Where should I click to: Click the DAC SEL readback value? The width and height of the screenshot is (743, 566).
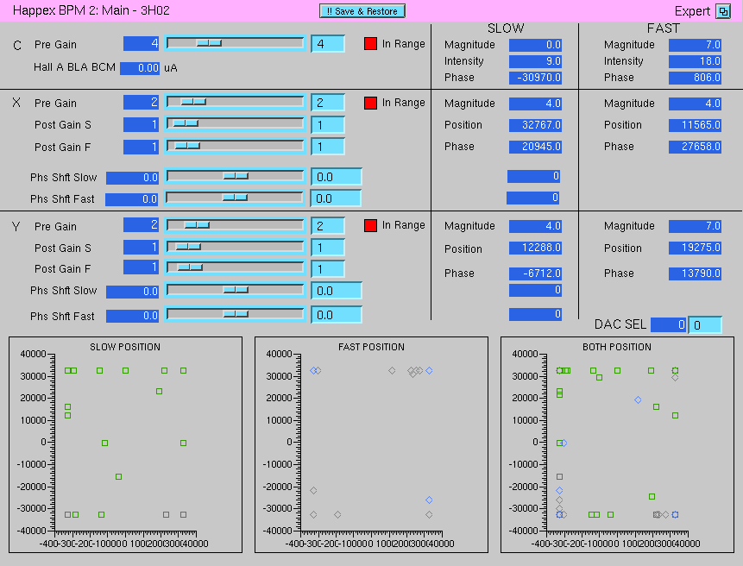(x=669, y=325)
